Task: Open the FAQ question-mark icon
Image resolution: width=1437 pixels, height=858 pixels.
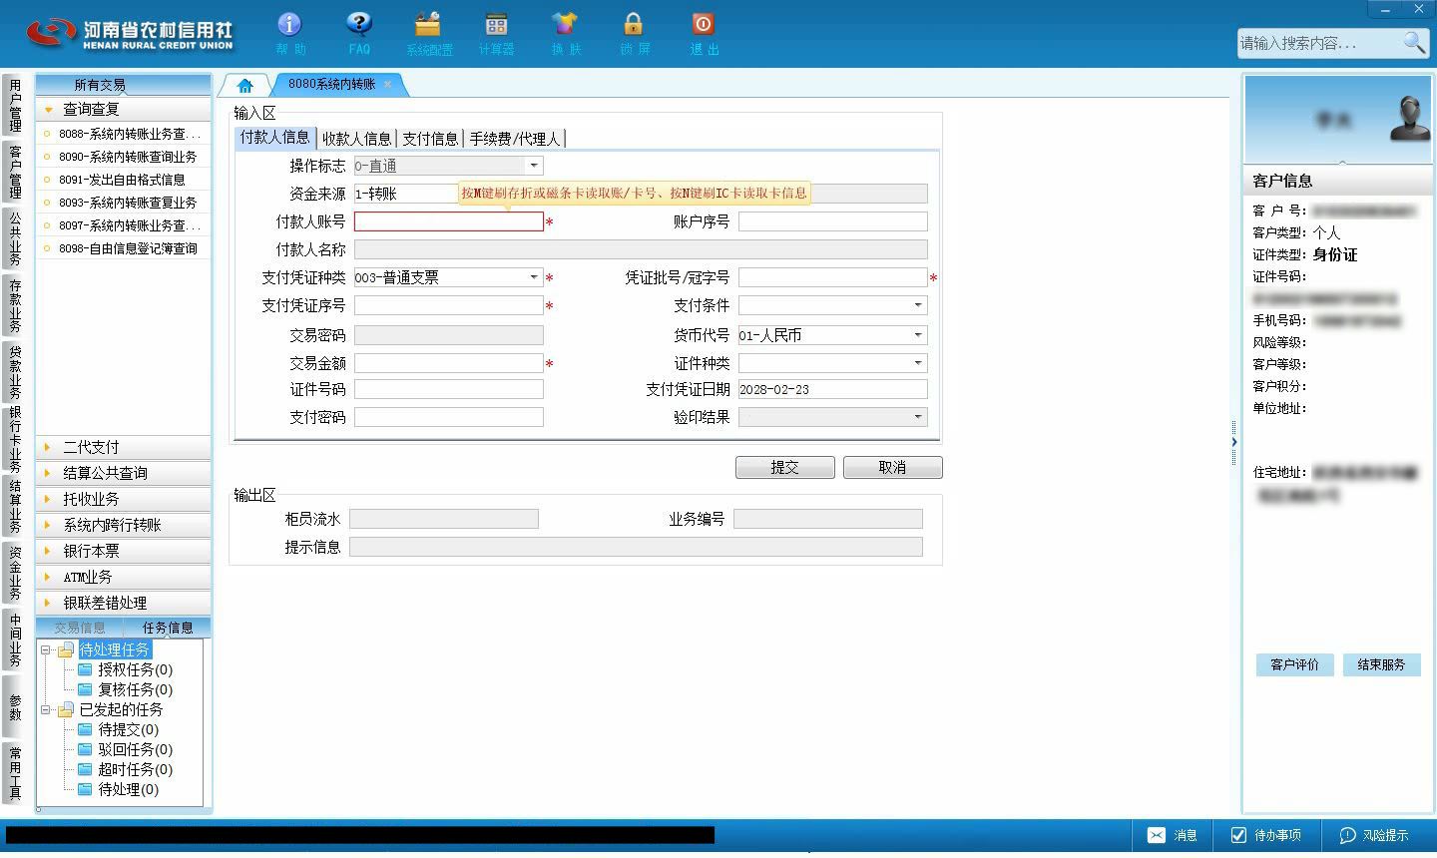Action: pyautogui.click(x=359, y=33)
